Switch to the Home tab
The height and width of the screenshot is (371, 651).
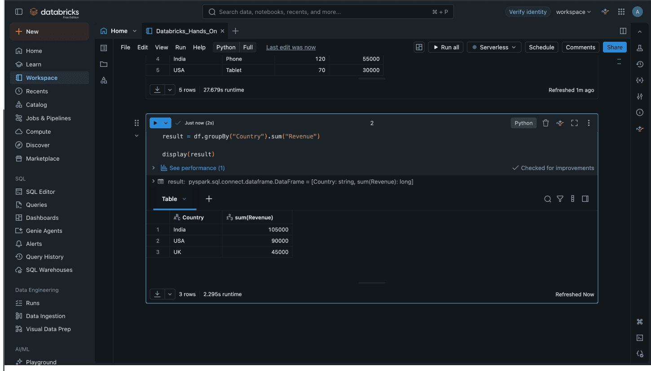click(119, 31)
